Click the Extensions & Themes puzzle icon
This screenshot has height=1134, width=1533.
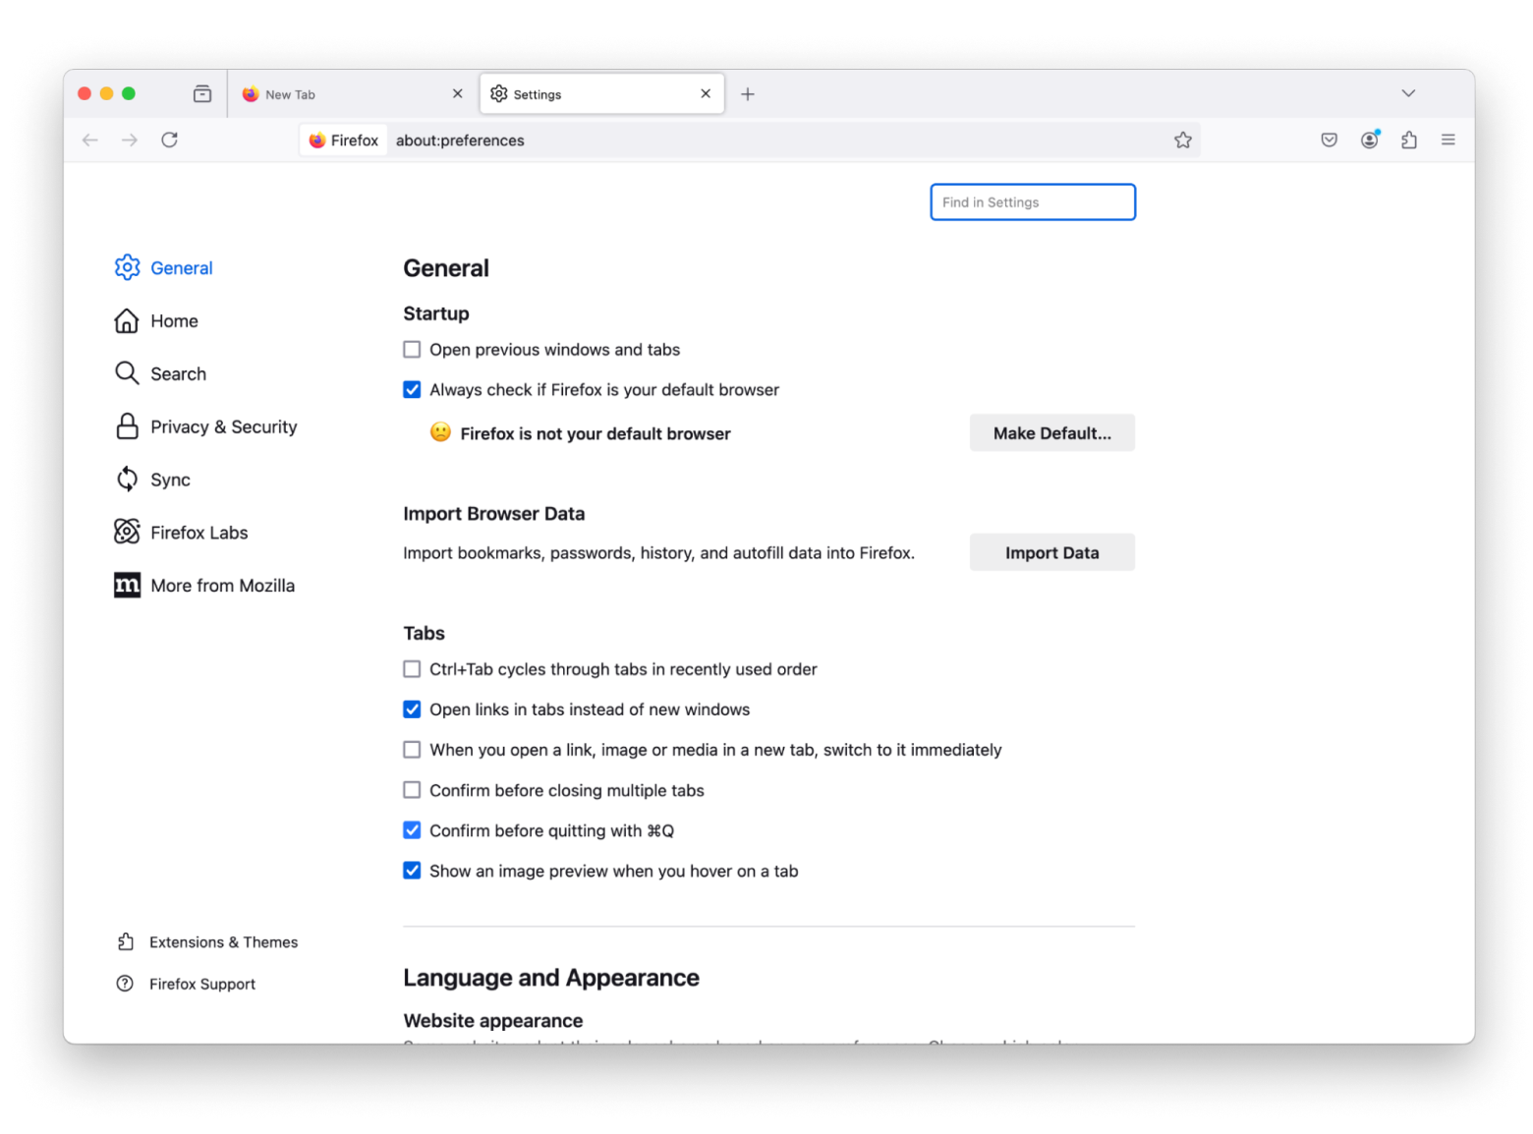(126, 942)
